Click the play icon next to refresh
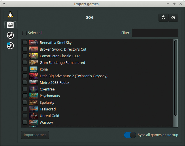Viewport: 185px width, 146px height. 173,18
